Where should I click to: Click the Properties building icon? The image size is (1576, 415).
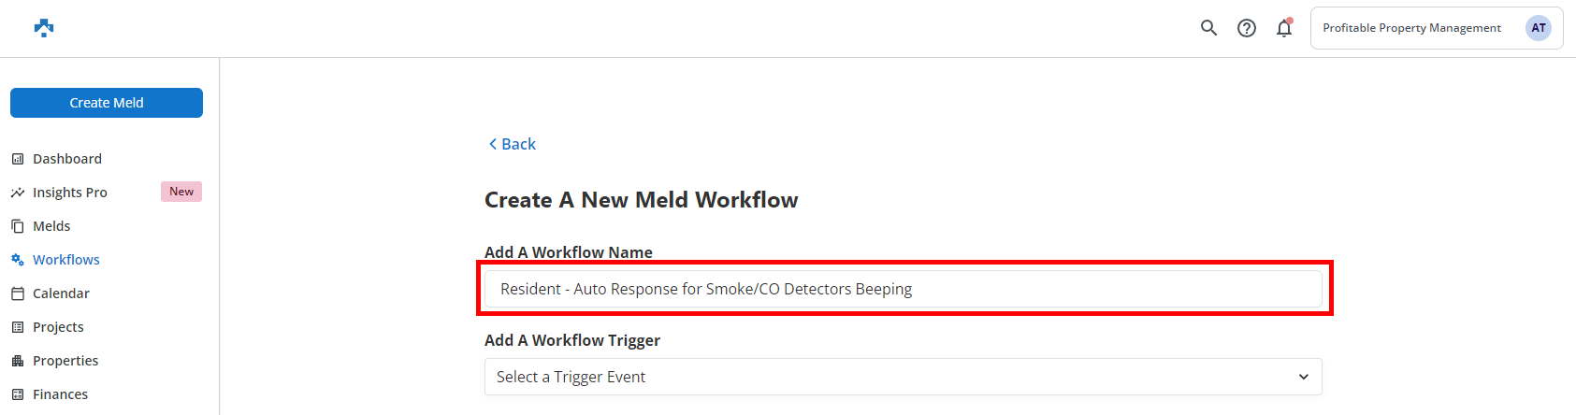pos(18,361)
